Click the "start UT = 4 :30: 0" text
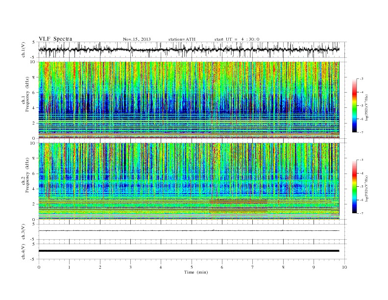The image size is (388, 300). click(237, 39)
